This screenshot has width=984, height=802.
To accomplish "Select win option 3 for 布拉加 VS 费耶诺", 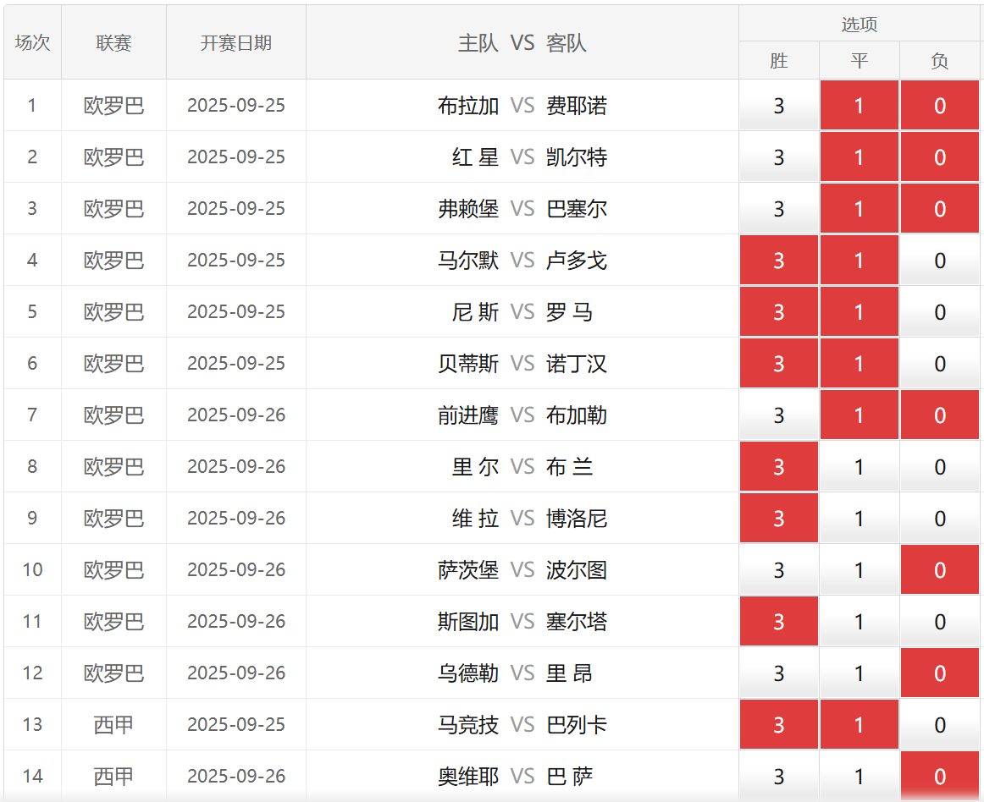I will coord(778,106).
